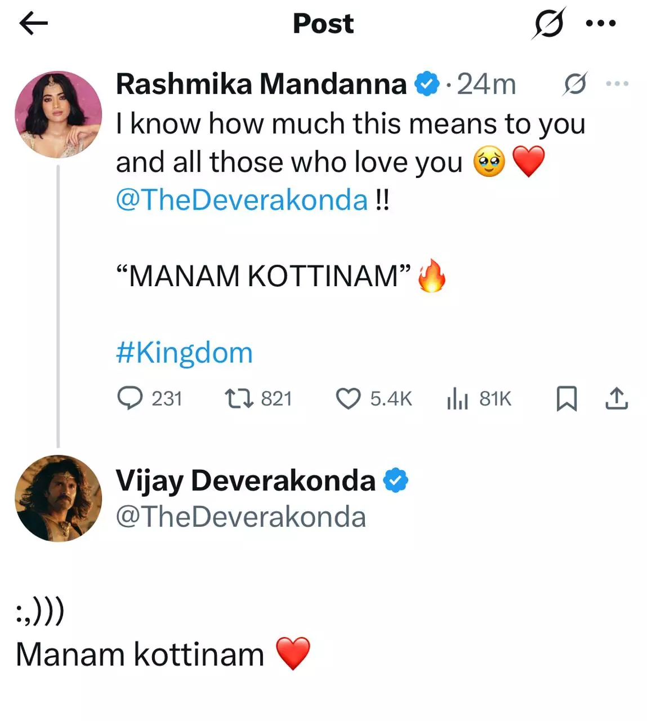
Task: Open the #Kingdom hashtag
Action: 184,353
